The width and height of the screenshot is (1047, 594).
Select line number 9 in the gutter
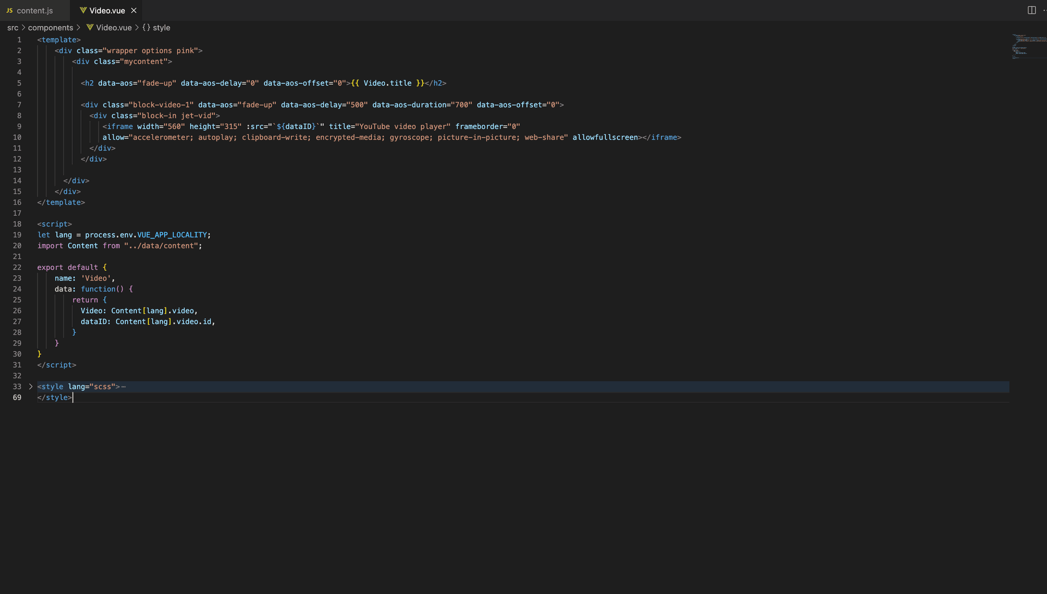coord(19,126)
